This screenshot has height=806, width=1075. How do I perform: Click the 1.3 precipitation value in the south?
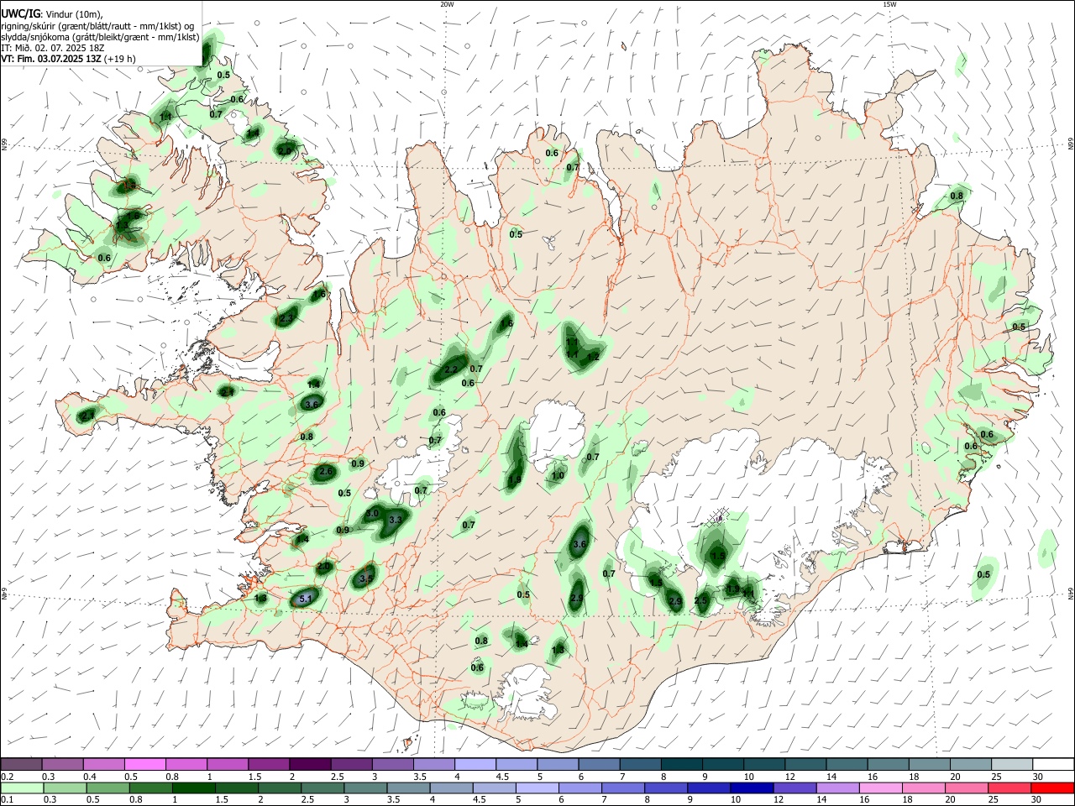tap(558, 650)
